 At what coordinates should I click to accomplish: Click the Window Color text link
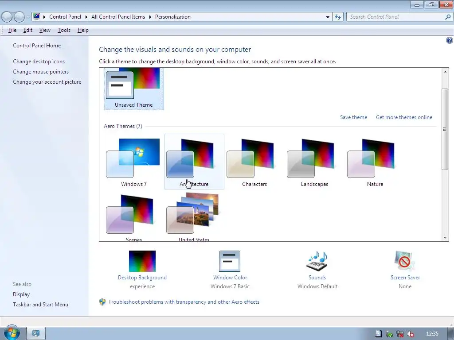230,278
